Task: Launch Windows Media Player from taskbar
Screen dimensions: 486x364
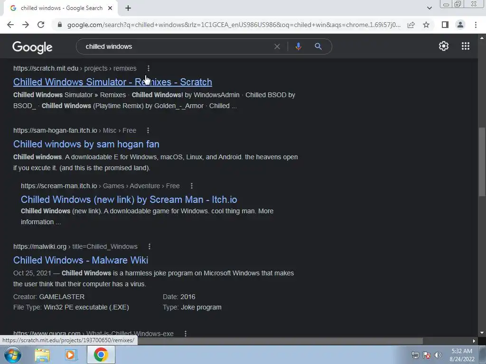Action: click(71, 355)
